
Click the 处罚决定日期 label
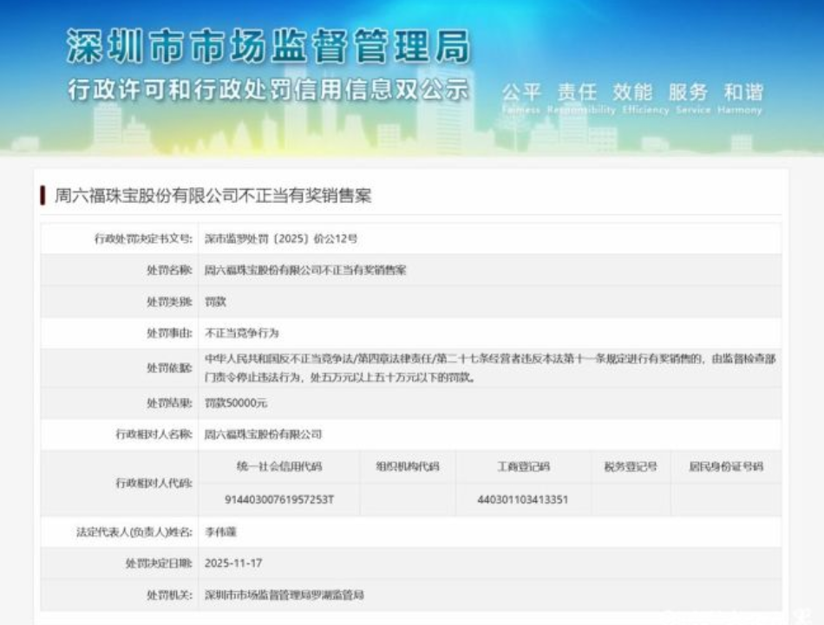click(x=159, y=563)
